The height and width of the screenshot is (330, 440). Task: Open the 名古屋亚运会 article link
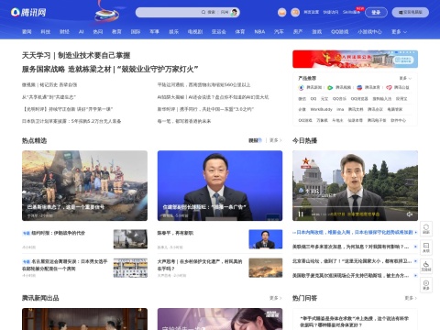click(x=65, y=265)
